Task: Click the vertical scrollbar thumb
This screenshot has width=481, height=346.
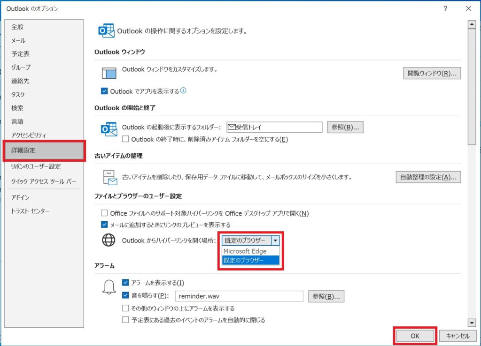Action: pyautogui.click(x=472, y=87)
